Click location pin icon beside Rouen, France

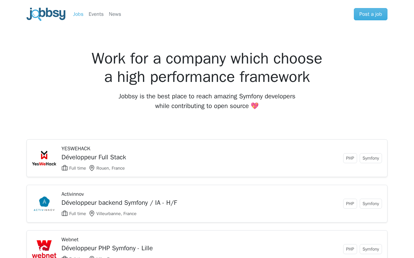point(92,168)
